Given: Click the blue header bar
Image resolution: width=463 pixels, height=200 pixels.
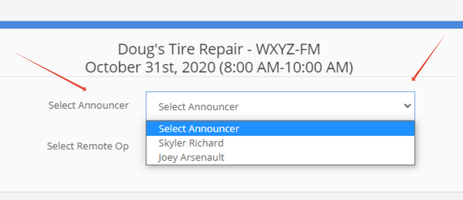Looking at the screenshot, I should coord(231,25).
